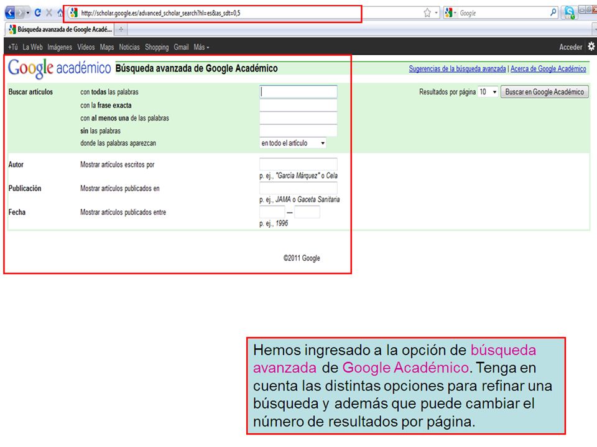The height and width of the screenshot is (447, 597).
Task: Reload the page with the refresh icon
Action: 37,12
